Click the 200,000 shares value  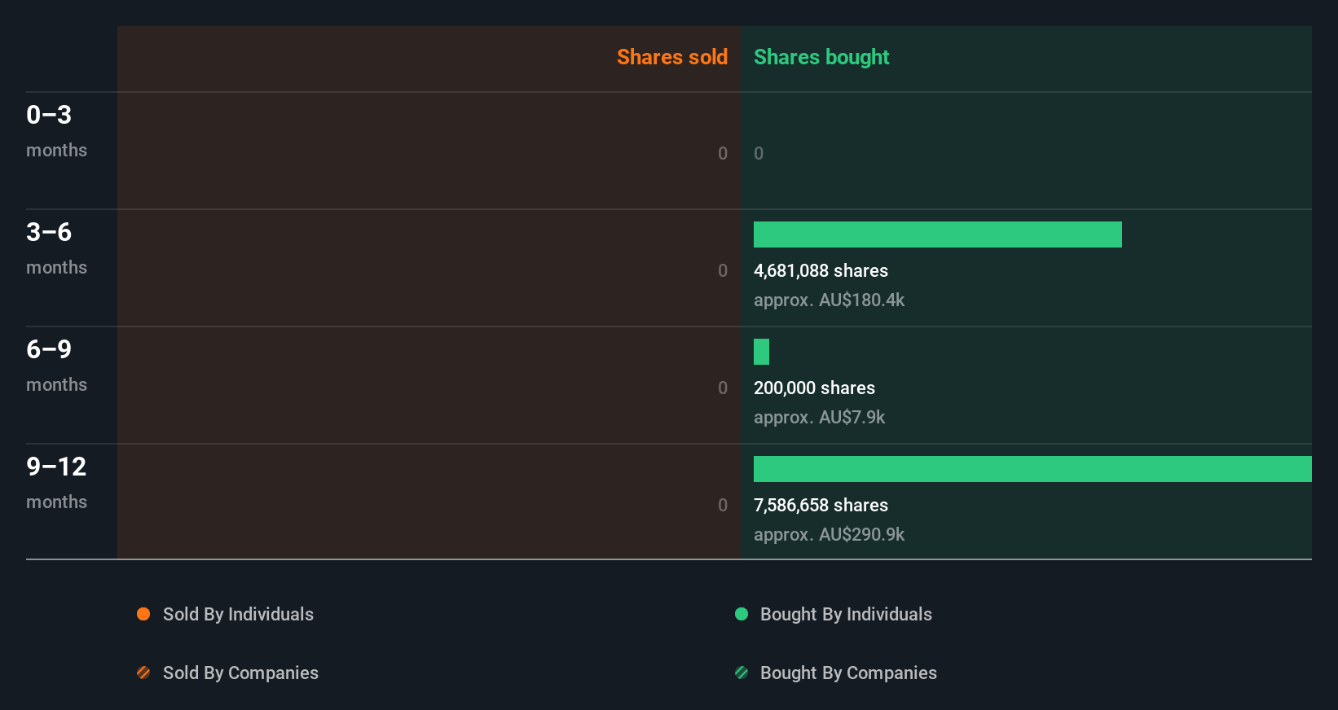[x=814, y=388]
